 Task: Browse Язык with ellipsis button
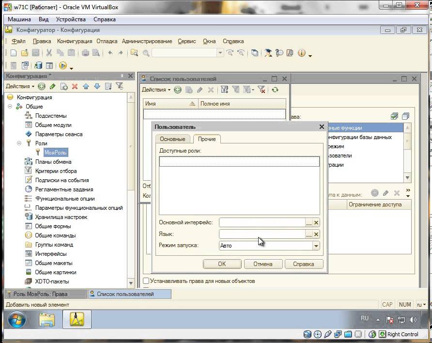click(x=309, y=234)
